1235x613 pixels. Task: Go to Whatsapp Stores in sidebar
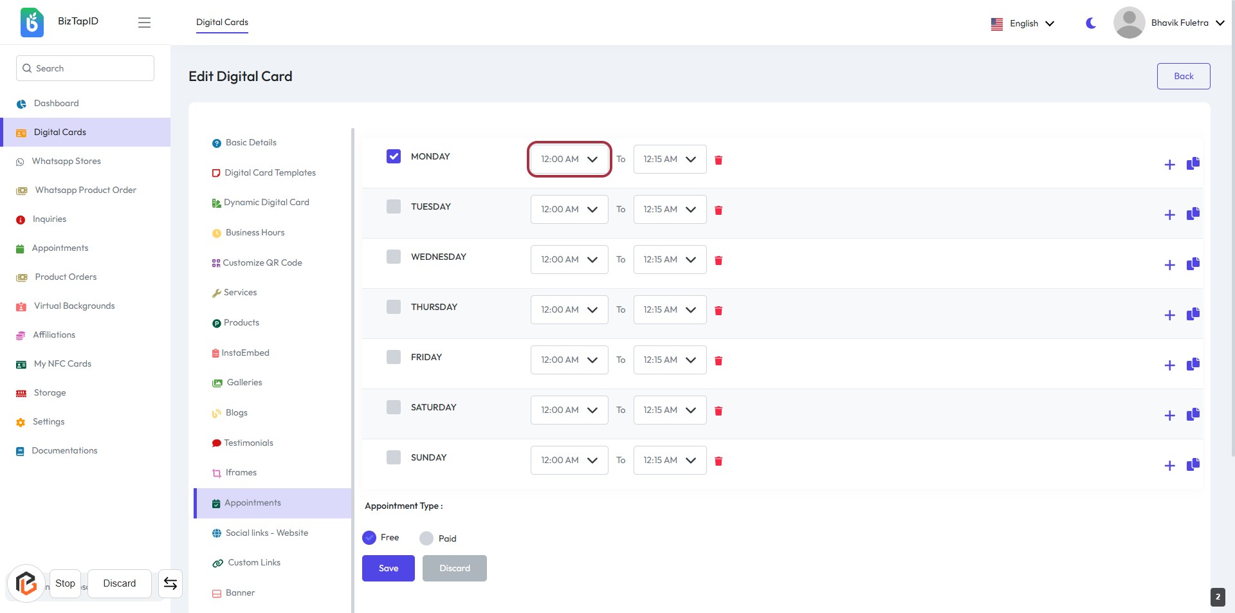(67, 161)
